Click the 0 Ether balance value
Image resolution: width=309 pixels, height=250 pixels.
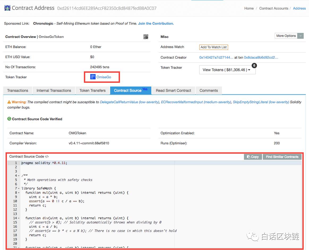click(x=96, y=47)
